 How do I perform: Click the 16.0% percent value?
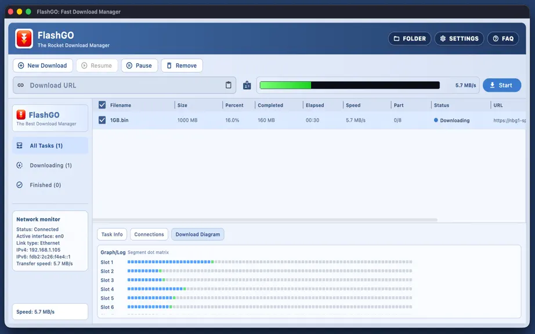click(x=232, y=120)
